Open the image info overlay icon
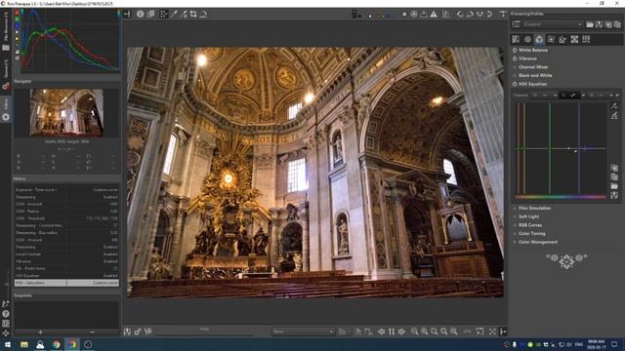The height and width of the screenshot is (351, 625). pos(141,14)
